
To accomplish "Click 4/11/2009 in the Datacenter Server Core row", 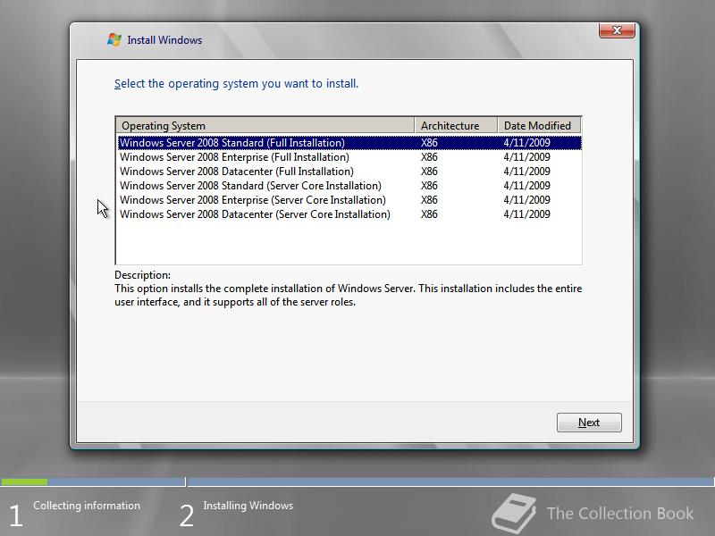I will click(526, 214).
